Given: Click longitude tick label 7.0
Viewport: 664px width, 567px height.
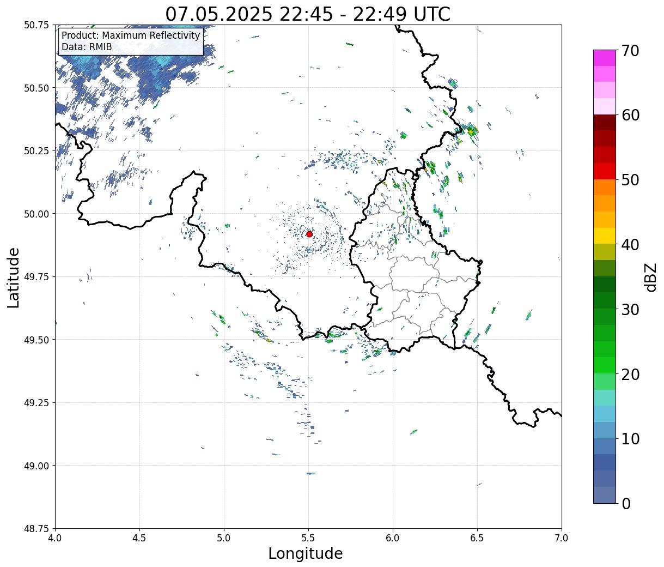Looking at the screenshot, I should [x=562, y=538].
